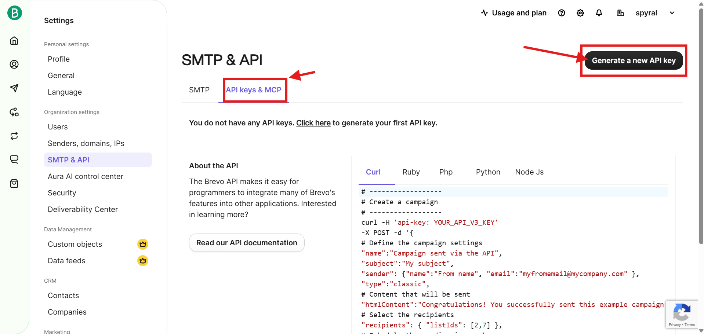The width and height of the screenshot is (704, 334).
Task: Open the Automations icon in sidebar
Action: coord(14,112)
